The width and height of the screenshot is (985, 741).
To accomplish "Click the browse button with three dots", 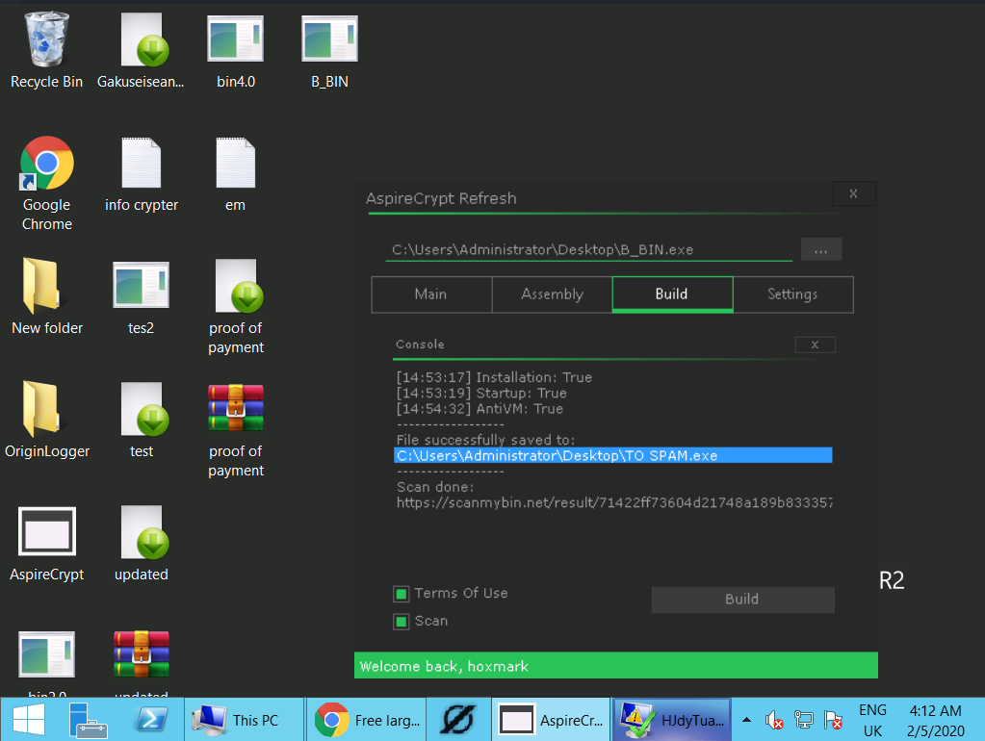I will (821, 249).
